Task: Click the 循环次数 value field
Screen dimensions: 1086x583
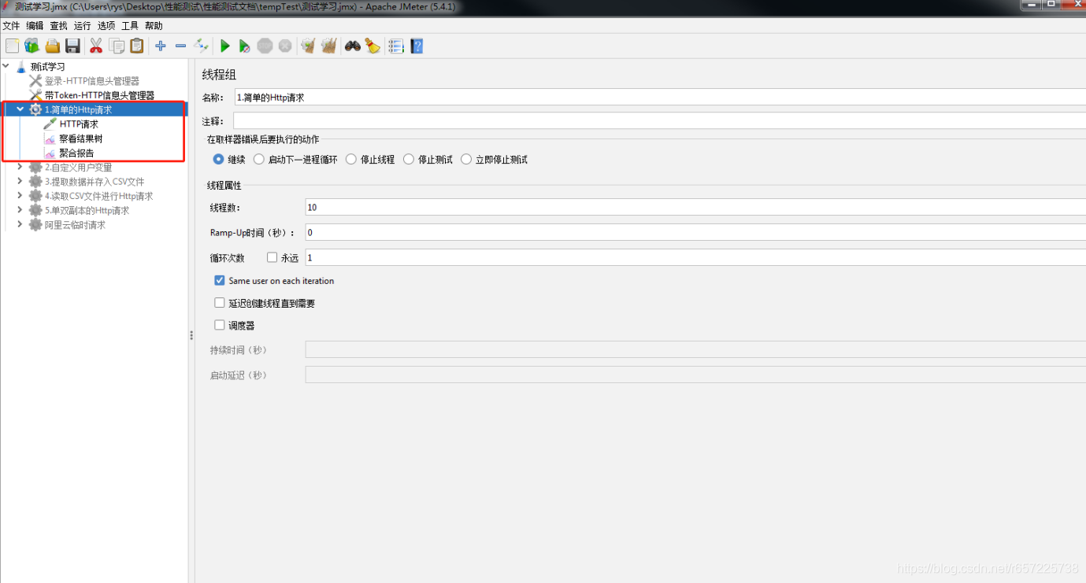Action: coord(695,257)
